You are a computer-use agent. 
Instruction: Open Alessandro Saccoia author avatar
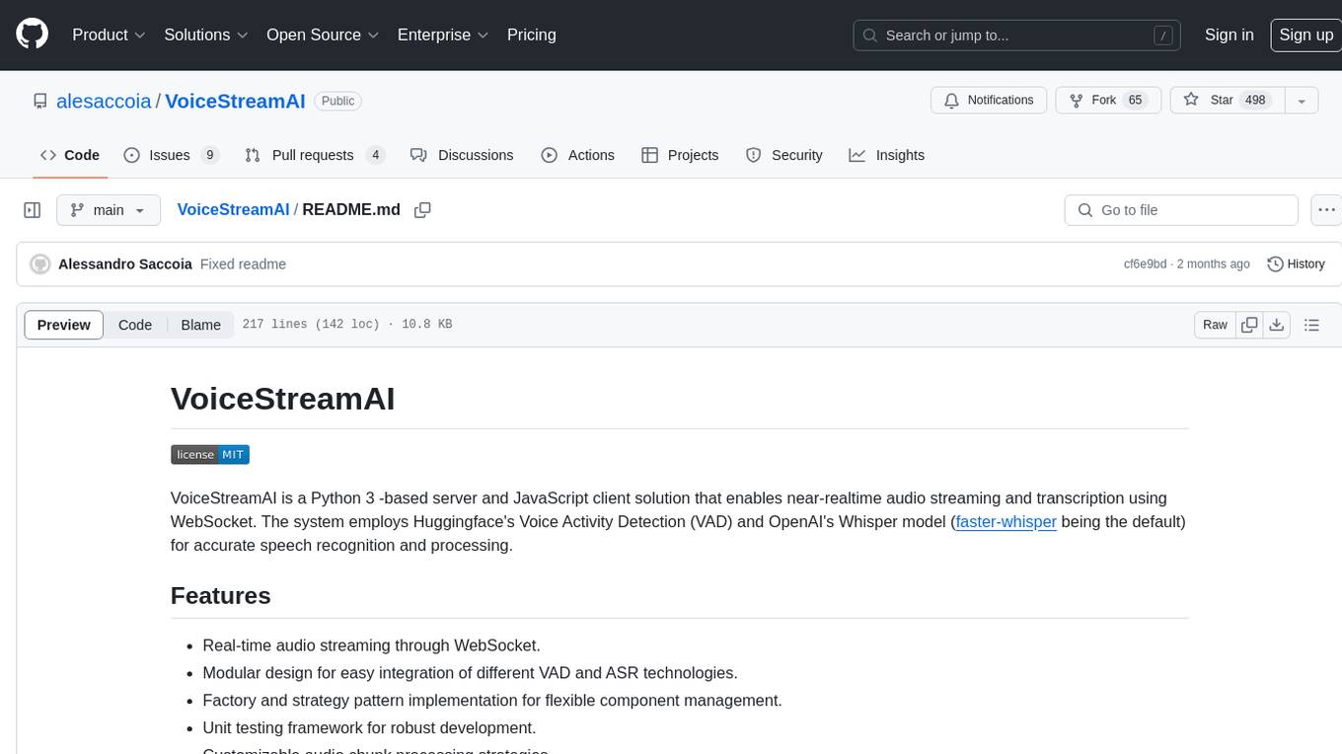pyautogui.click(x=40, y=264)
